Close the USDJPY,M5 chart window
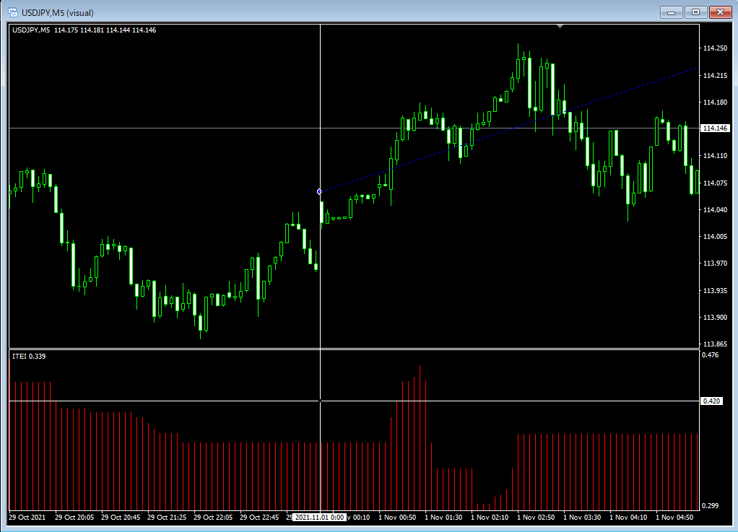Image resolution: width=738 pixels, height=532 pixels. [720, 12]
